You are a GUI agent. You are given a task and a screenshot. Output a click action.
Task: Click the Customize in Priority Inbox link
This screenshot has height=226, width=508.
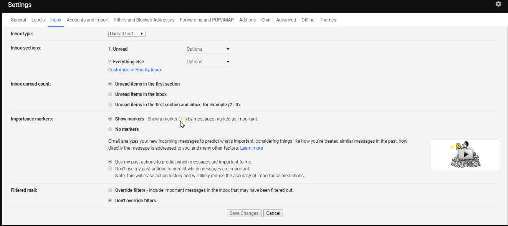[135, 70]
